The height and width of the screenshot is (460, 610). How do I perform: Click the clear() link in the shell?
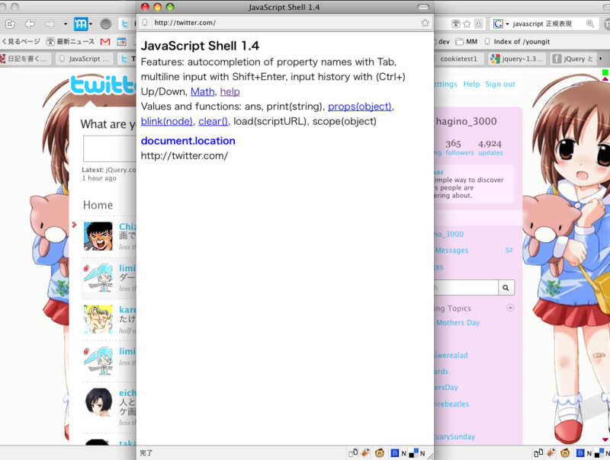point(213,121)
